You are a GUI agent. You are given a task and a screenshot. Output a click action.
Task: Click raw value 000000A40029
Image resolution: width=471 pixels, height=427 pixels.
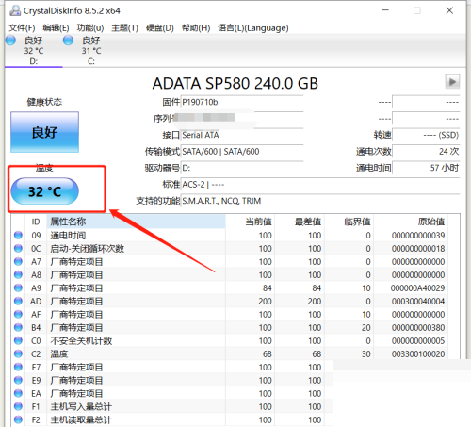417,288
